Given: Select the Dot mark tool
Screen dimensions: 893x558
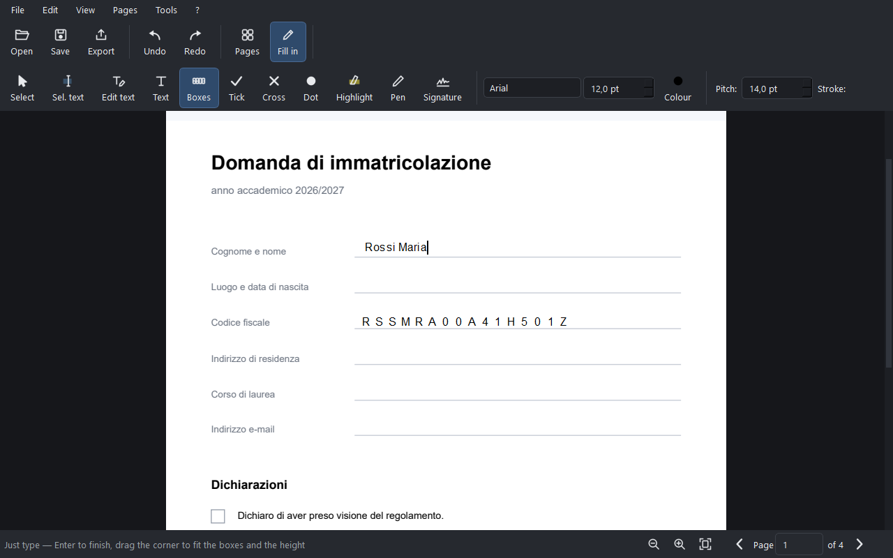Looking at the screenshot, I should [x=310, y=88].
